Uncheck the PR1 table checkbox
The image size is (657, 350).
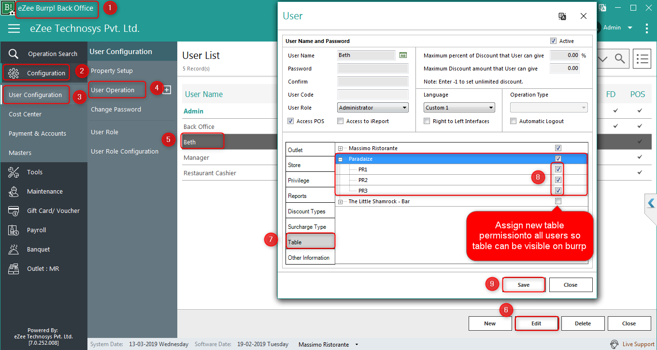coord(558,169)
